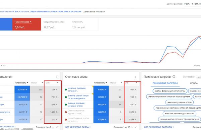
Task: Click cost cell 1 673,92 ₽
Action: point(22,97)
